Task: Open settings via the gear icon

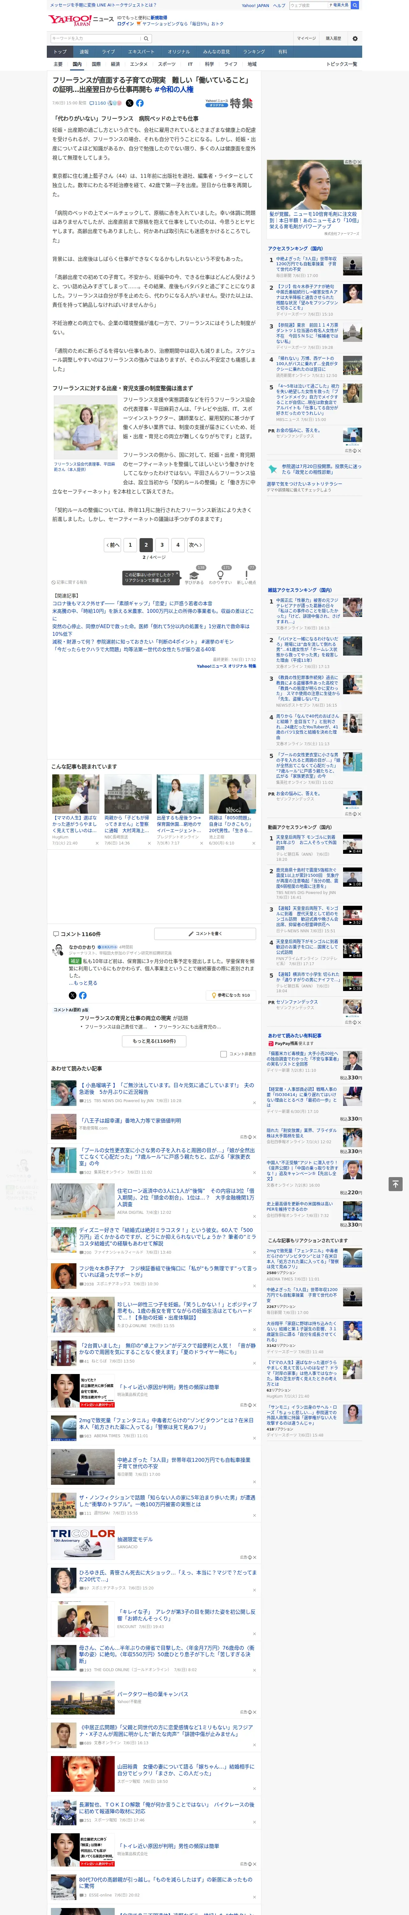Action: (x=355, y=39)
